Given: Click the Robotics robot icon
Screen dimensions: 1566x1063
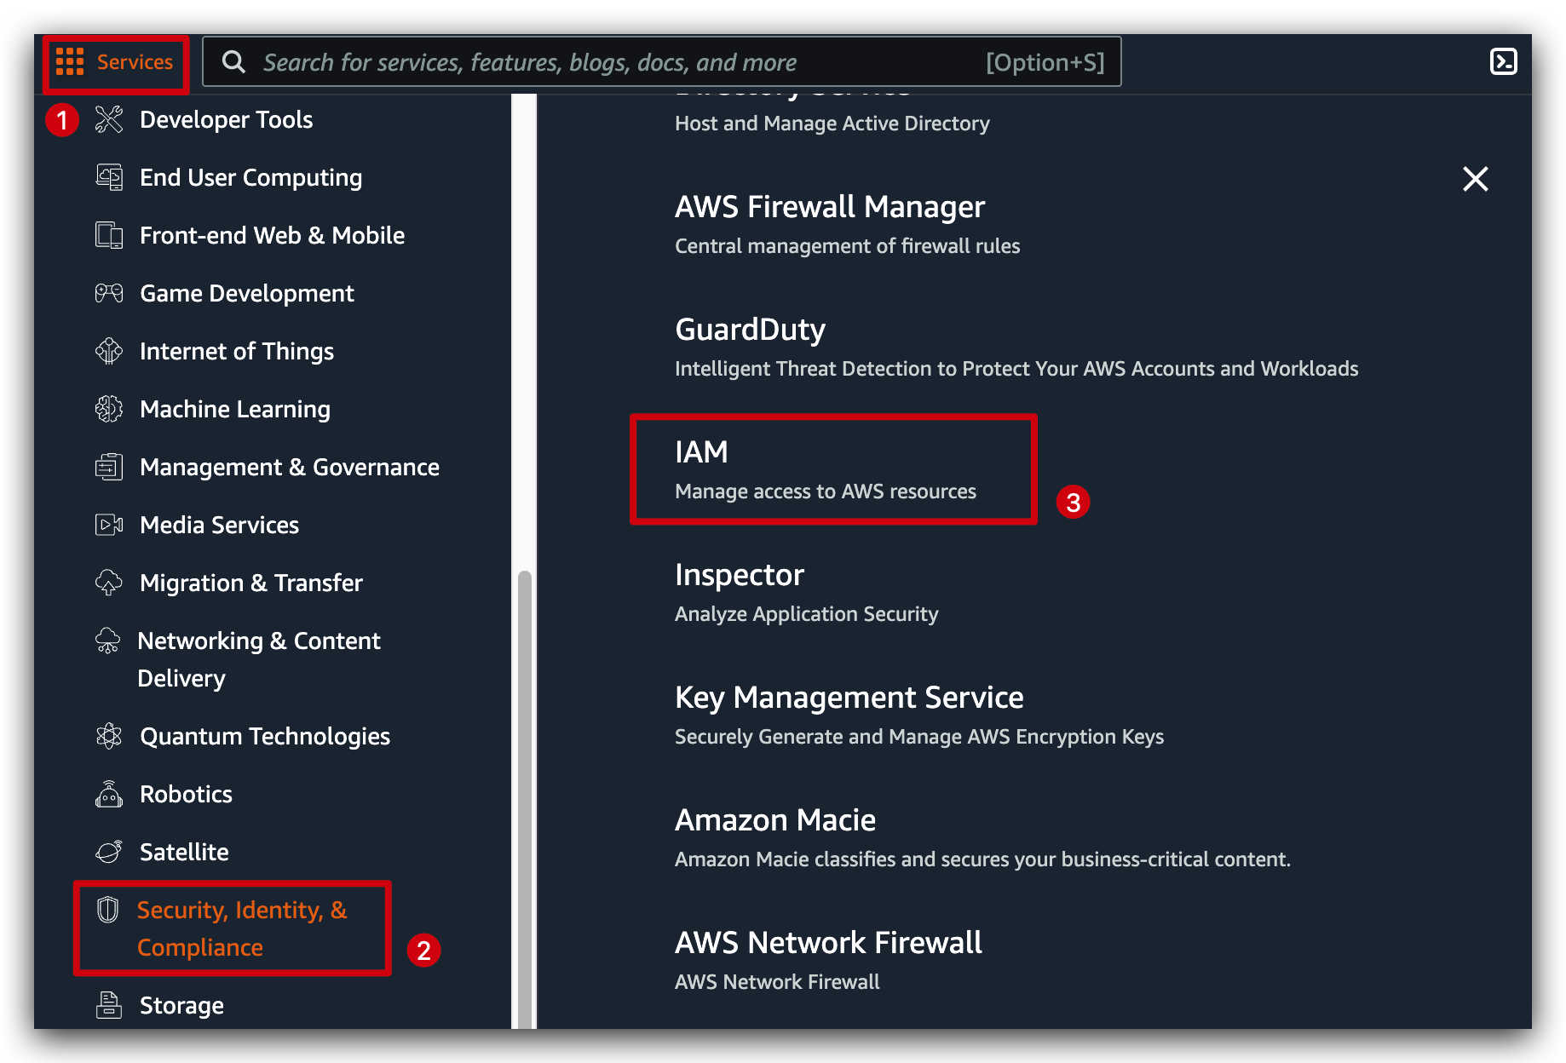Looking at the screenshot, I should click(x=109, y=794).
